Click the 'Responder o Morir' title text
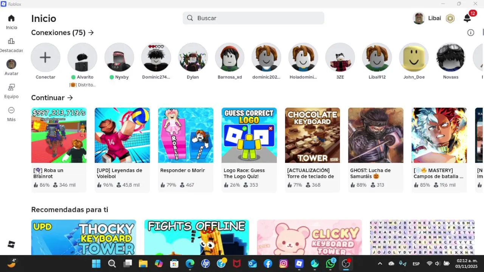 182,170
